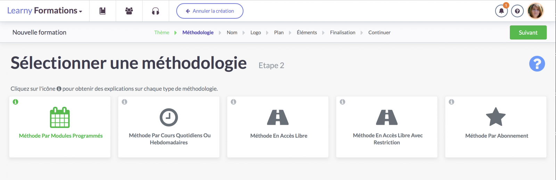Show info for Méthode En Accès Libre card
556x180 pixels.
(234, 102)
